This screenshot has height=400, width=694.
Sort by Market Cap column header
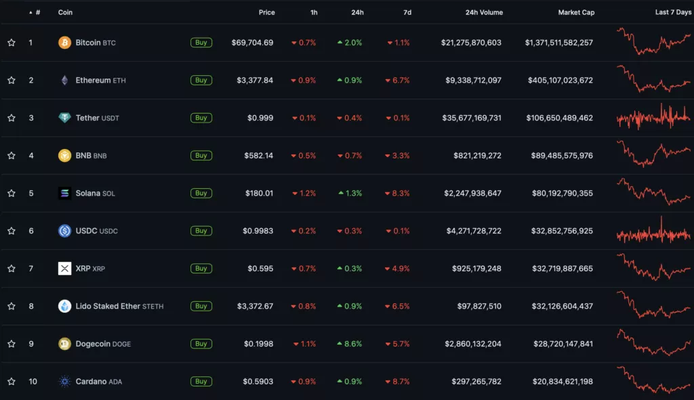tap(576, 12)
